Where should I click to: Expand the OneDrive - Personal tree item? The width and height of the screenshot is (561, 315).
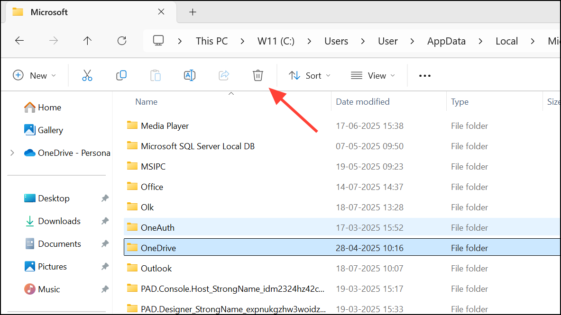[x=12, y=153]
